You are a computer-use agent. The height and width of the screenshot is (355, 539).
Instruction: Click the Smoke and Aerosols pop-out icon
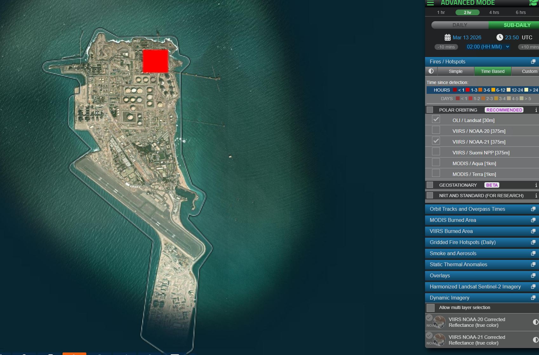(x=533, y=253)
